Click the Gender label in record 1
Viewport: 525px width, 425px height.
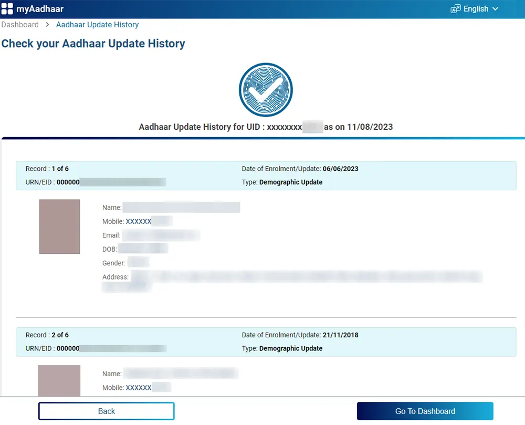[x=114, y=263]
